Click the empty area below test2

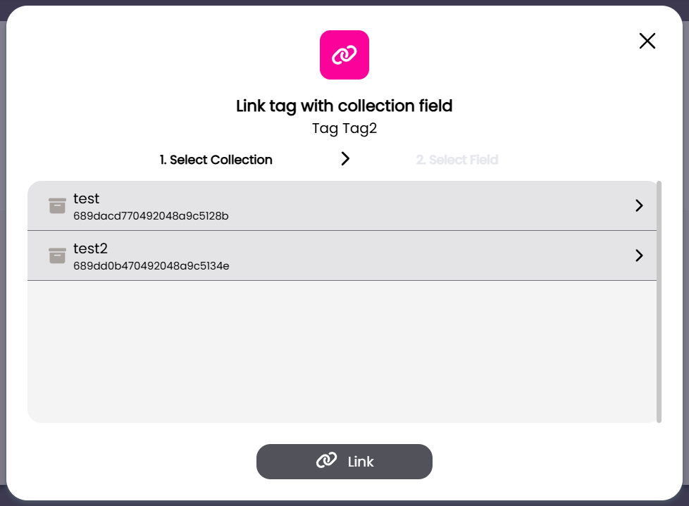[x=342, y=350]
